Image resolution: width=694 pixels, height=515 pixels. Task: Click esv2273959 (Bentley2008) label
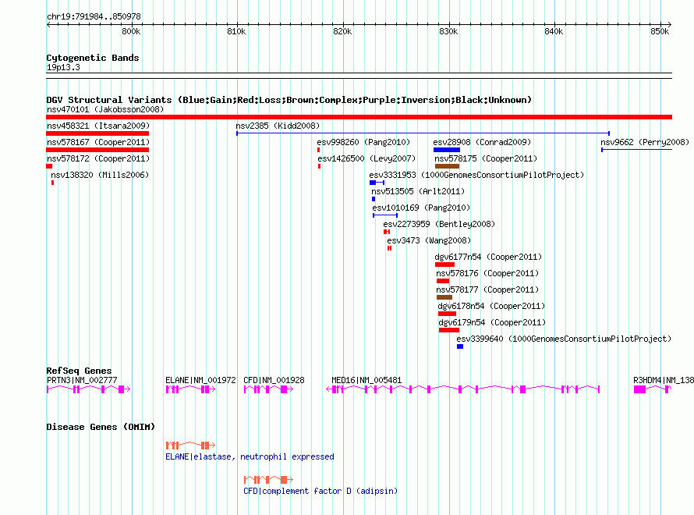tap(439, 224)
